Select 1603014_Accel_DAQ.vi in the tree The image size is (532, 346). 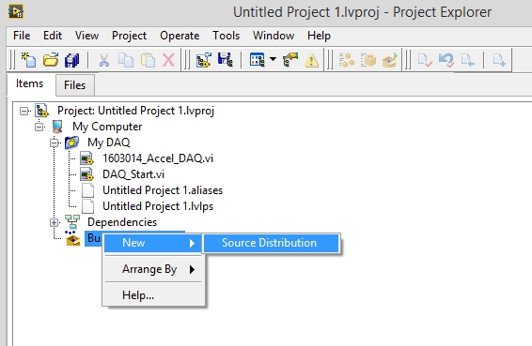click(158, 158)
